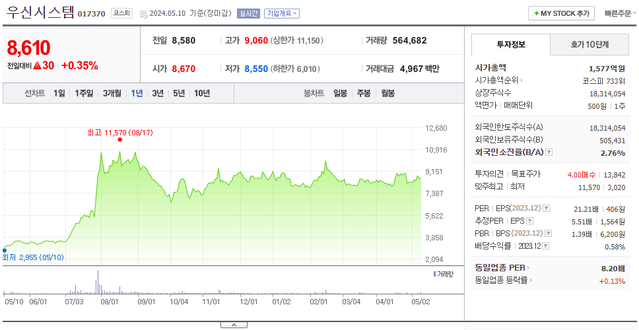Screen dimensions: 639x330
Task: Click the 코스피 733위 ranking value
Action: 604,81
